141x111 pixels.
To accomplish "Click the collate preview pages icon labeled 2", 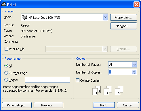I will pyautogui.click(x=108, y=91).
